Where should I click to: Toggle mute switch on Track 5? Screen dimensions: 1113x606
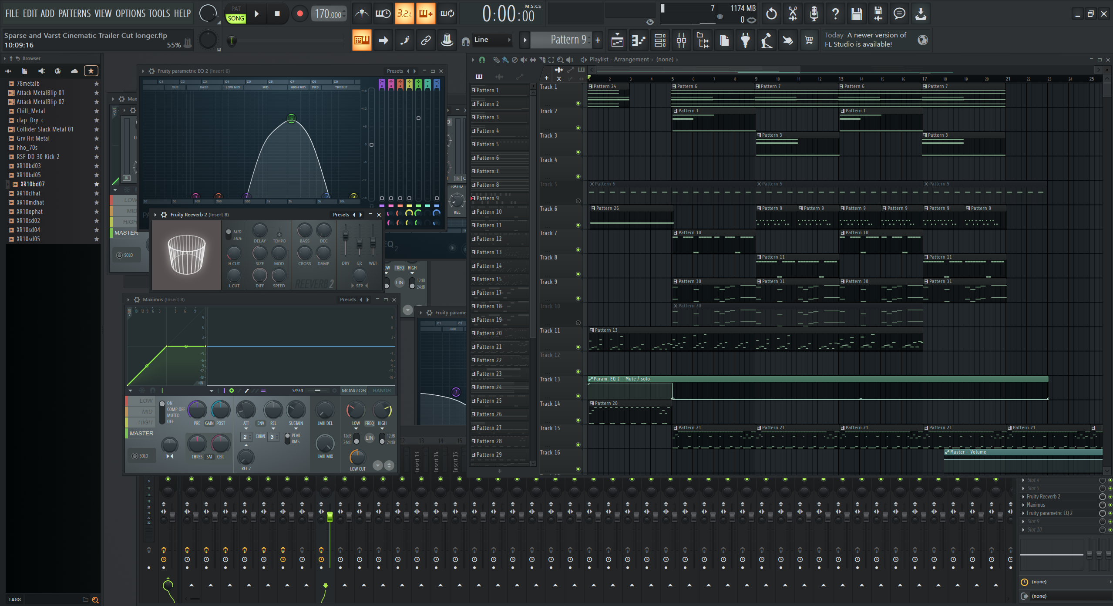coord(578,201)
